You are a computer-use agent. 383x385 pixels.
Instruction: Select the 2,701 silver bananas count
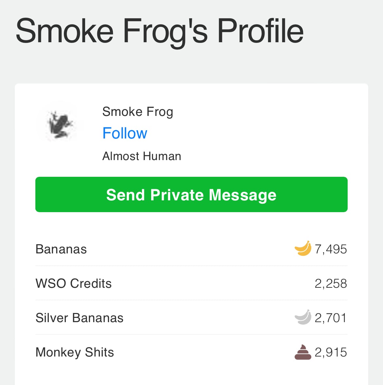point(331,318)
